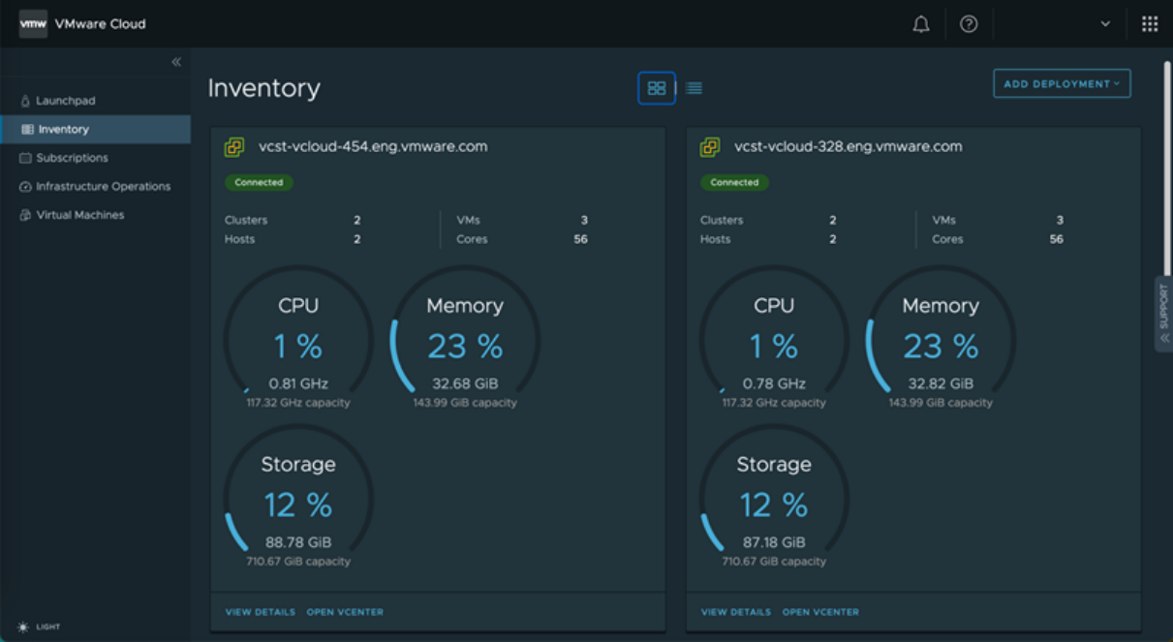Click View Details for vcst-vcloud-454
The image size is (1173, 642).
pos(260,612)
